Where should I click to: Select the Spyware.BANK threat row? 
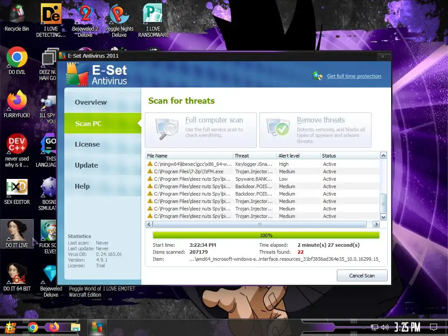(262, 179)
